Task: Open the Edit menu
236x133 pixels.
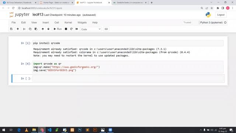Action: point(24,23)
